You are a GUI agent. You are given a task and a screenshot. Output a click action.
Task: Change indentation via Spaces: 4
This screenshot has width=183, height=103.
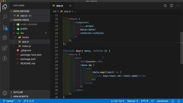click(x=132, y=101)
